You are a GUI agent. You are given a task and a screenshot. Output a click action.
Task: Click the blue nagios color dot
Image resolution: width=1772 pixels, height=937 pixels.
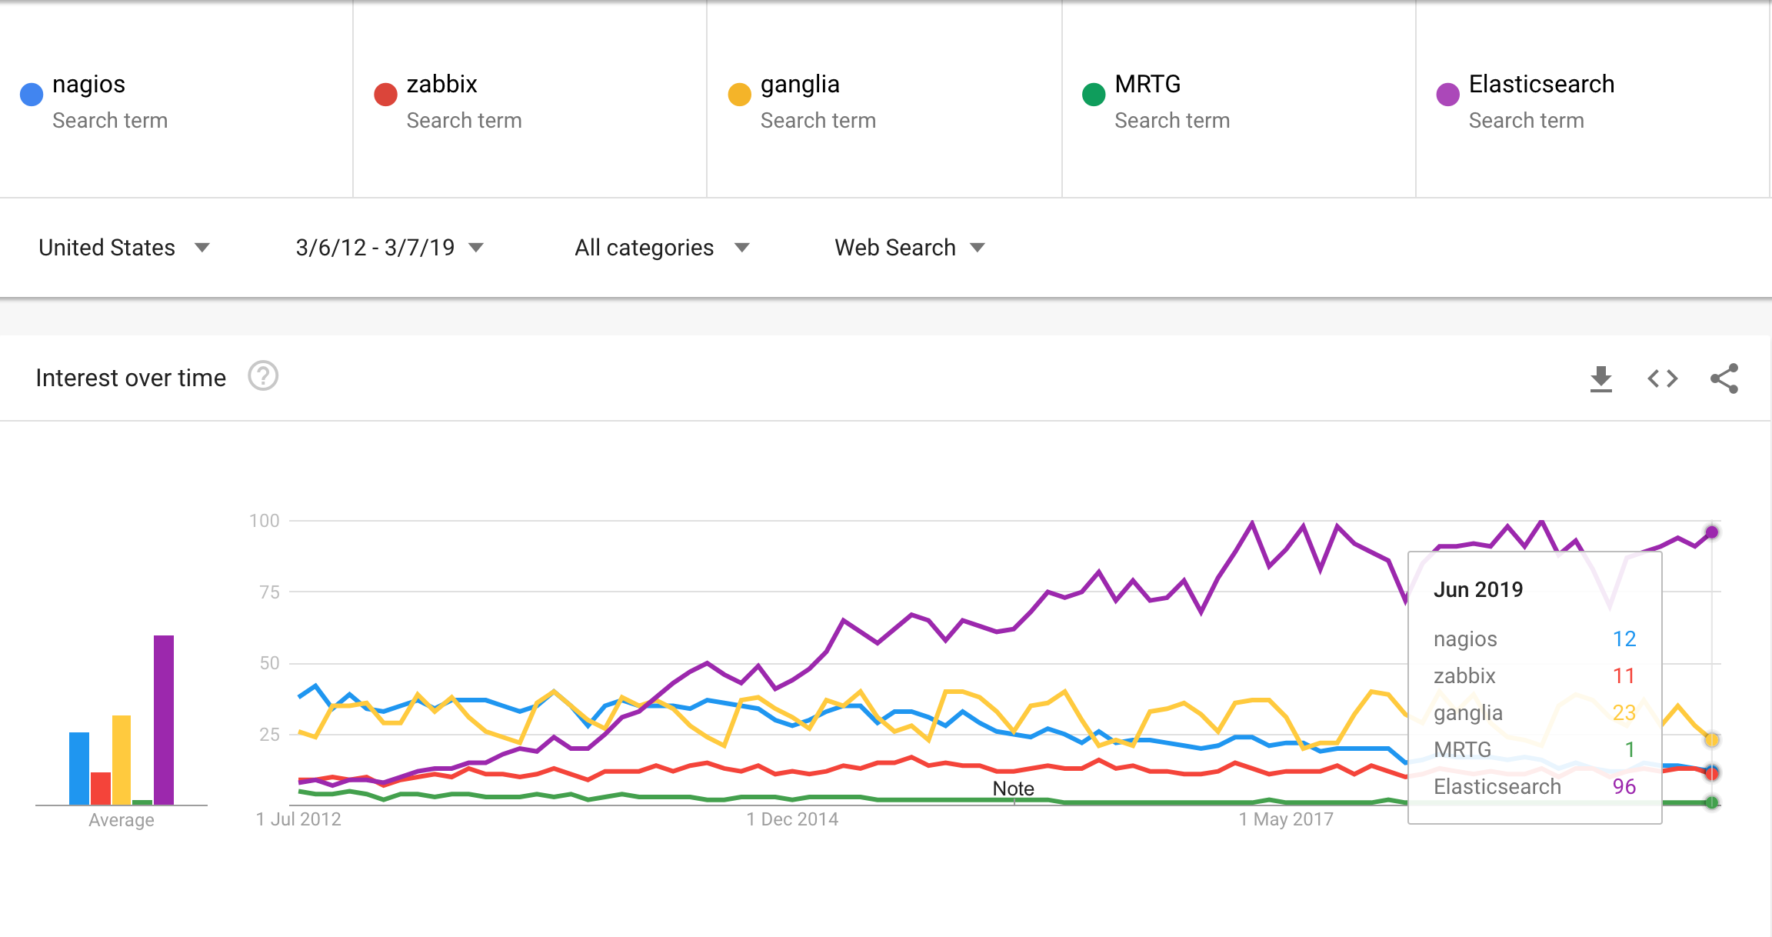32,95
